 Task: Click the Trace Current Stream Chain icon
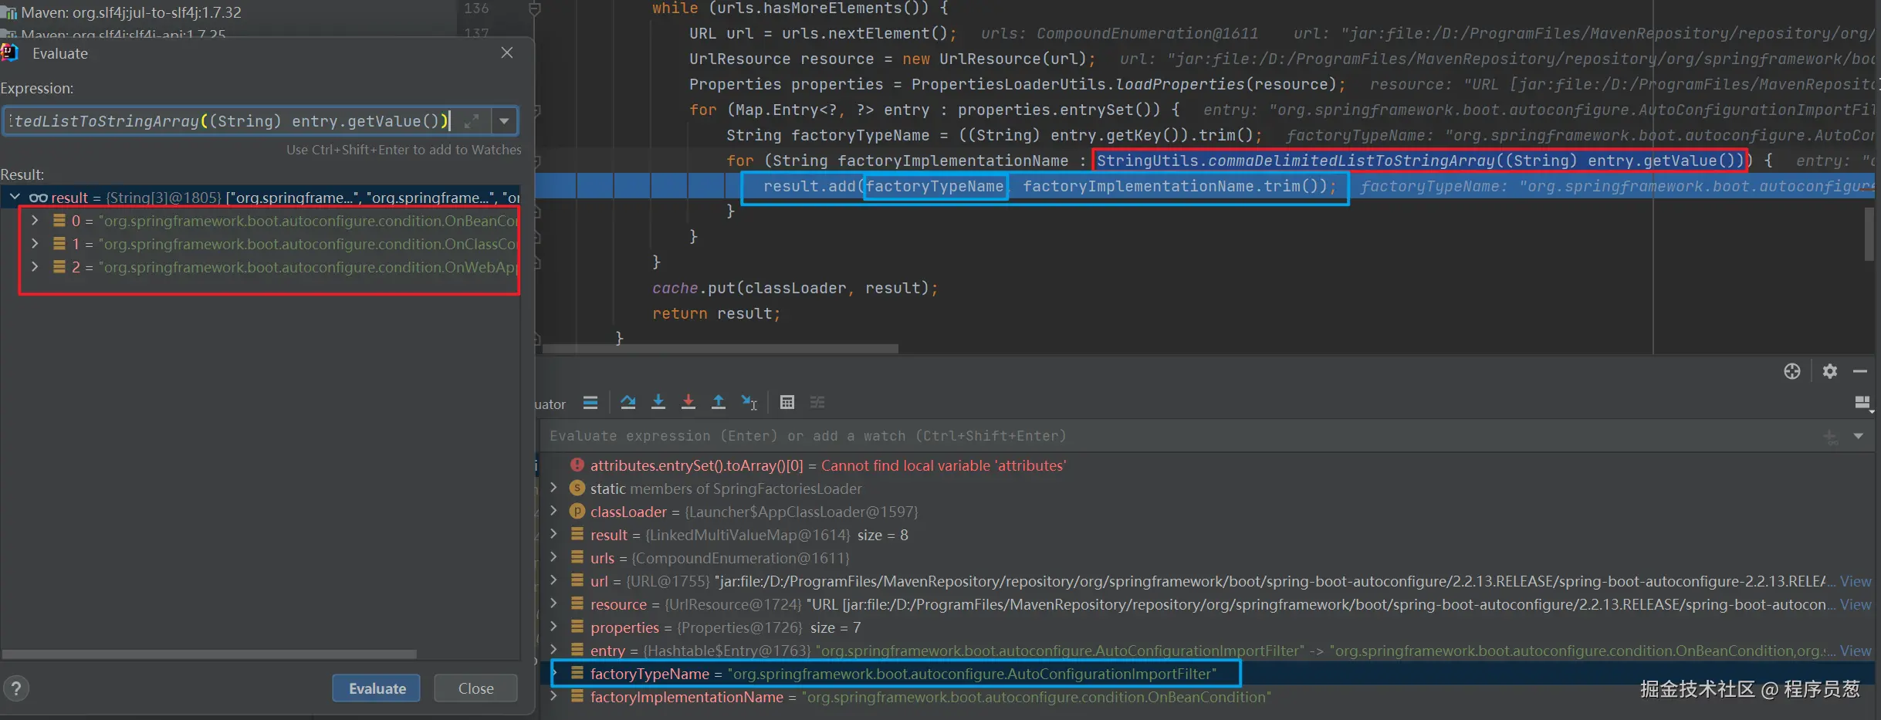817,402
